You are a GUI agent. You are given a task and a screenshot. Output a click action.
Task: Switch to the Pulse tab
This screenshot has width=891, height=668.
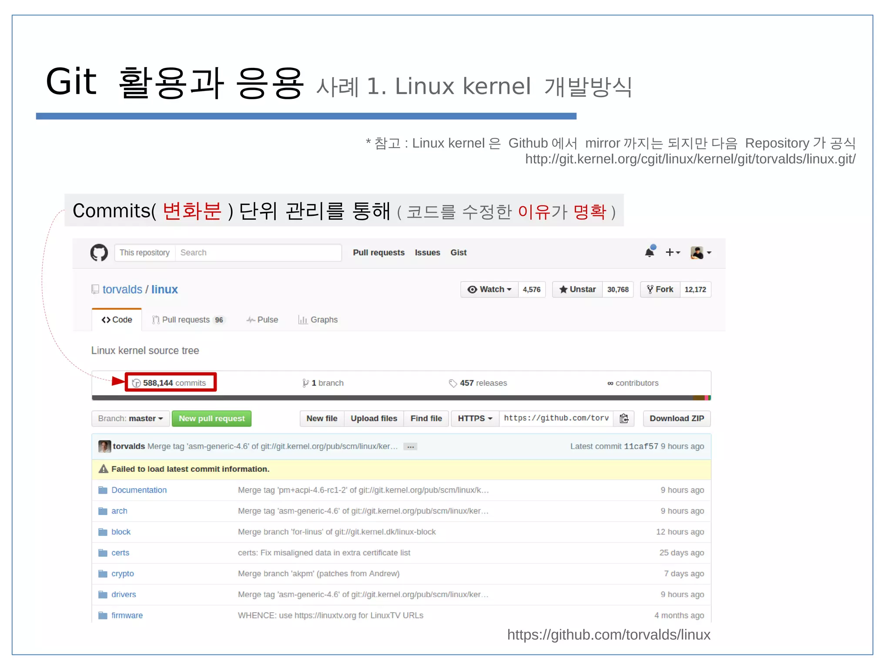coord(262,319)
